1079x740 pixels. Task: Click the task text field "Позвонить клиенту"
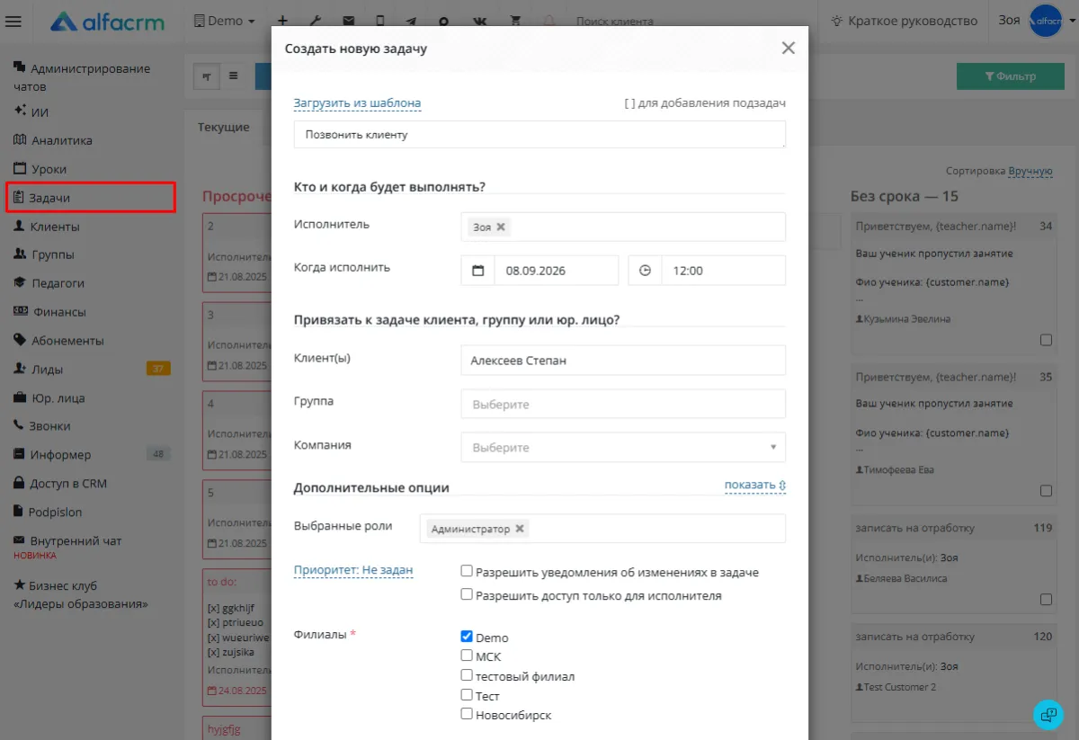[539, 135]
